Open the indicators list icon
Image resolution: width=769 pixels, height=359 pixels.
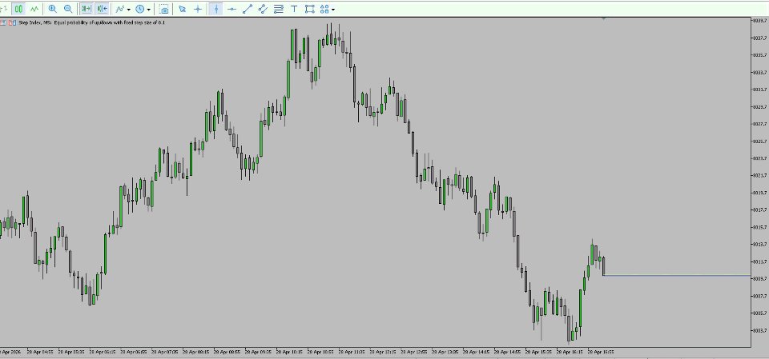pyautogui.click(x=120, y=9)
